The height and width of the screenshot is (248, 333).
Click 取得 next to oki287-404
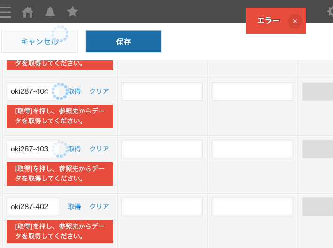(74, 91)
